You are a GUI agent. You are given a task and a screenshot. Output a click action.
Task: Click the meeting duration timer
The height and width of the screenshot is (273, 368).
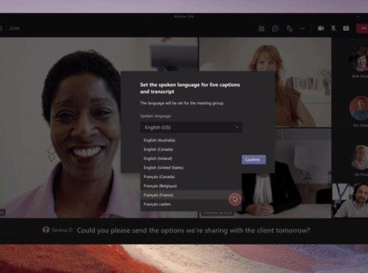(x=14, y=28)
